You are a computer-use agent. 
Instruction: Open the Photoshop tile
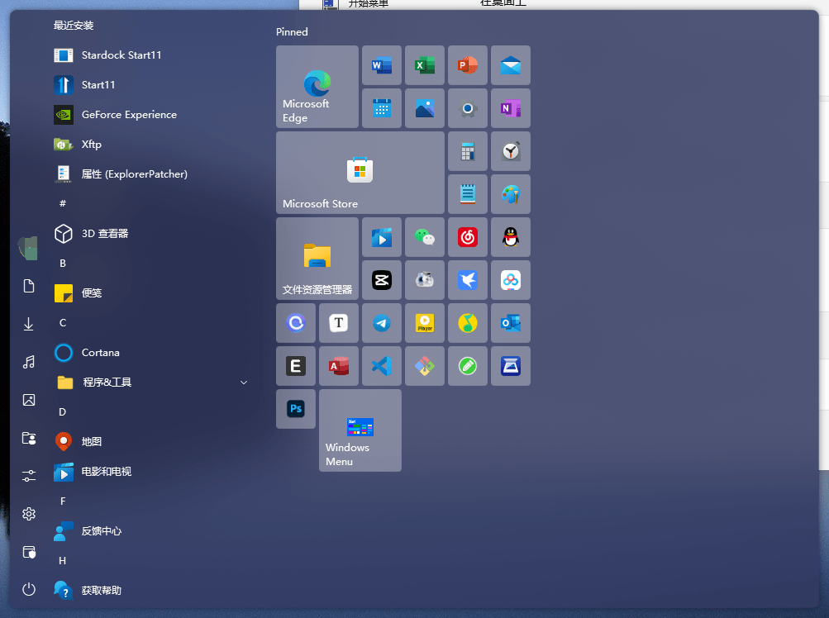296,409
